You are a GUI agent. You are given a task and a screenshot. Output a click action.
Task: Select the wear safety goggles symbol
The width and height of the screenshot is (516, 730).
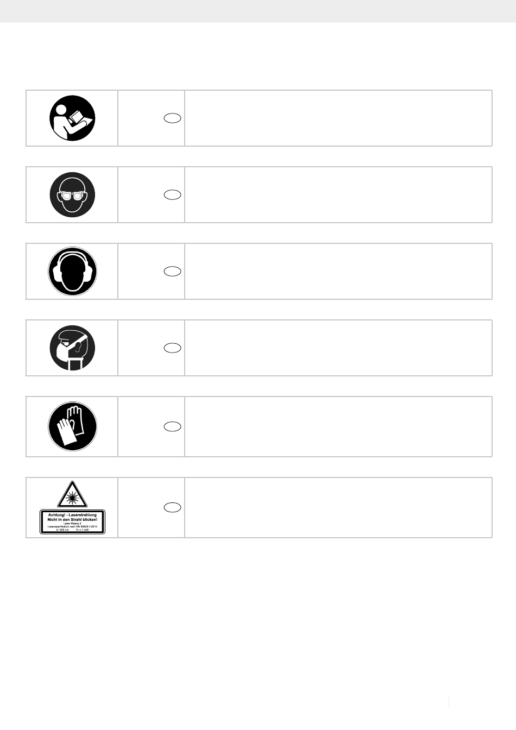click(72, 195)
